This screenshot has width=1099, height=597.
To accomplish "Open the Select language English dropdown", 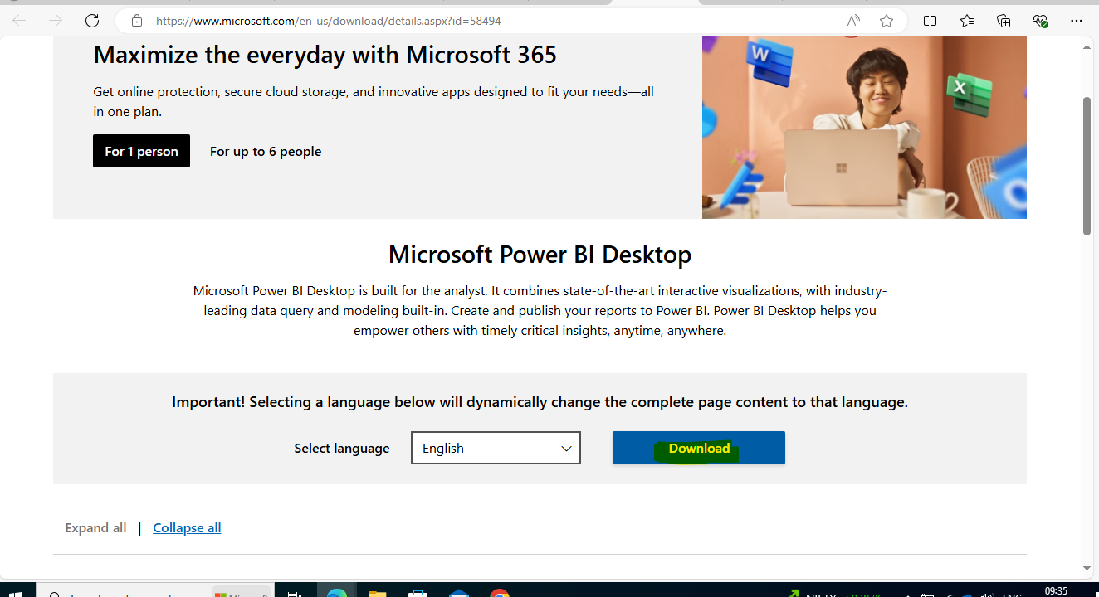I will pyautogui.click(x=496, y=448).
